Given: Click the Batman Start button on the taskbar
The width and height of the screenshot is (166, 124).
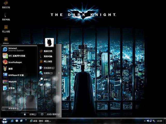Looking at the screenshot, I should tap(5, 121).
